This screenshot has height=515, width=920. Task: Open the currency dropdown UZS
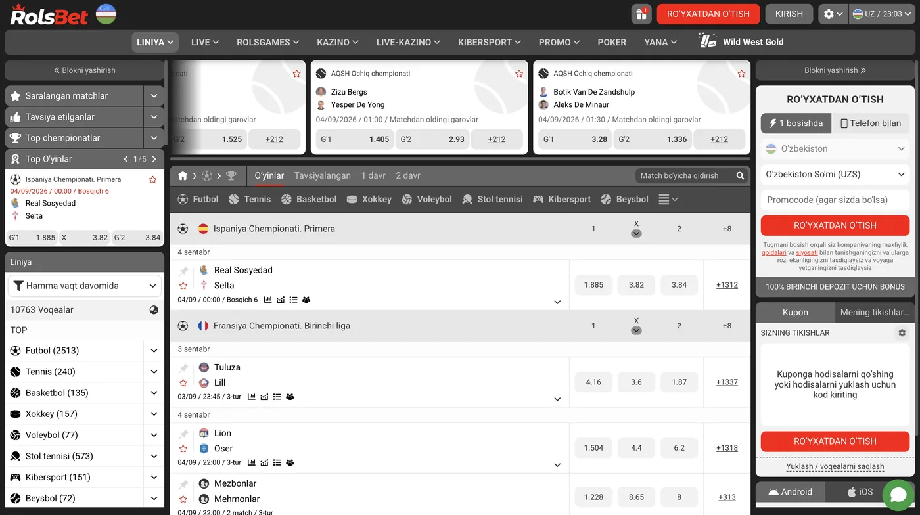[x=835, y=174]
